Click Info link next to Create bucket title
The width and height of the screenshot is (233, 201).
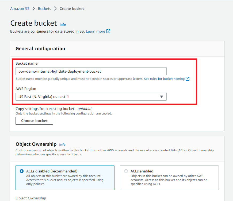coord(63,25)
